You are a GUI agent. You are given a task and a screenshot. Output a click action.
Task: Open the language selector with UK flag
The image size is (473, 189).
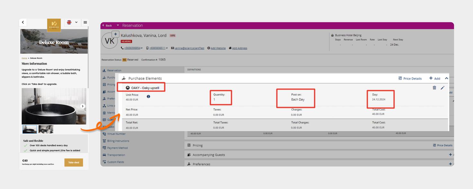(72, 22)
